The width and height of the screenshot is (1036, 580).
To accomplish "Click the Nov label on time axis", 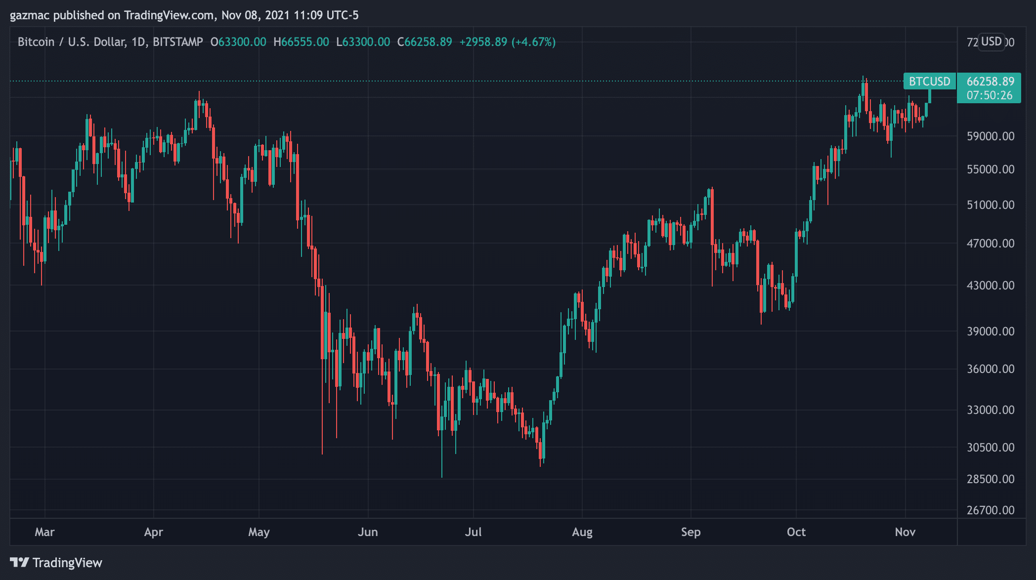I will [905, 532].
